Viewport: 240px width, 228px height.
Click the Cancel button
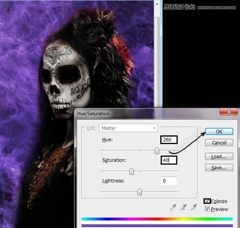pos(219,143)
